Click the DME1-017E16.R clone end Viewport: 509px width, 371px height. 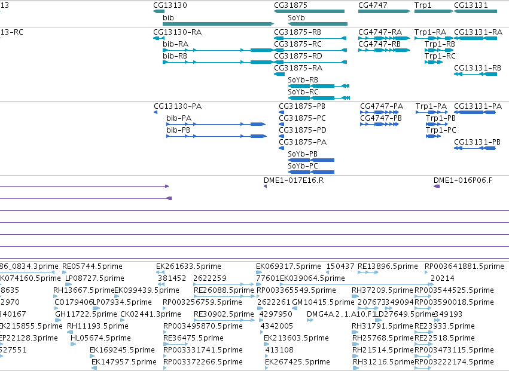(265, 186)
